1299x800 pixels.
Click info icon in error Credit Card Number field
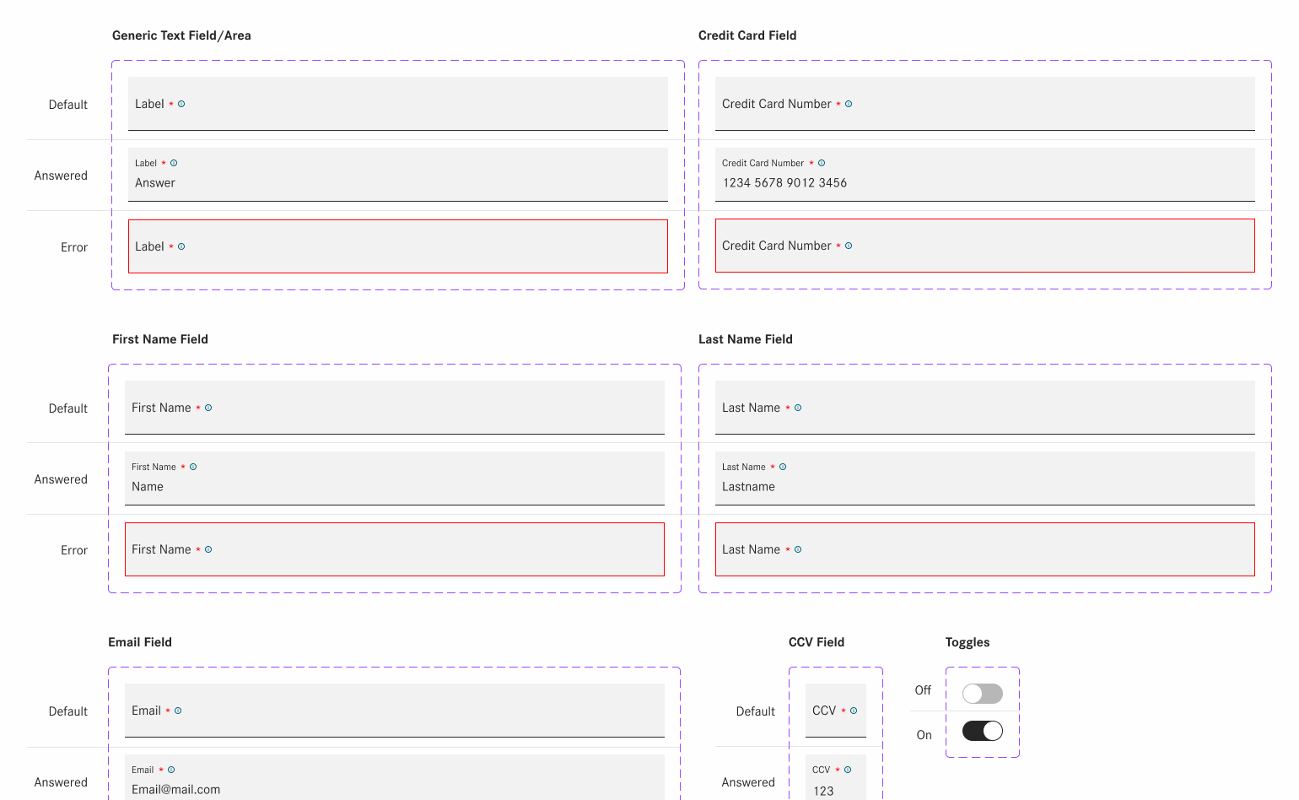coord(849,246)
